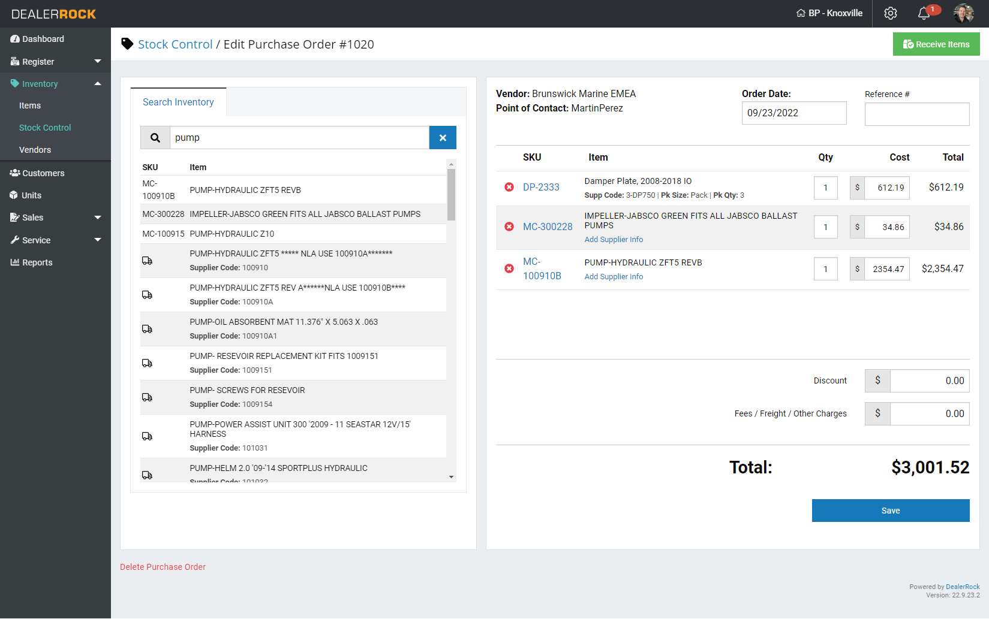Click truck icon for PUMP-HELM 2.0 row
Screen dimensions: 989x619
(147, 475)
